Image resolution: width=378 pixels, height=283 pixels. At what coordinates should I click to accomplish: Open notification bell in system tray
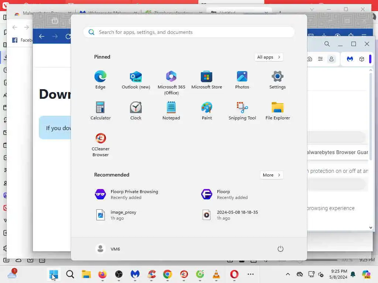click(353, 274)
